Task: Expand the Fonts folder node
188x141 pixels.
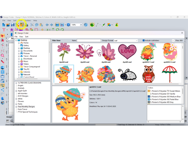Action: 16,104
